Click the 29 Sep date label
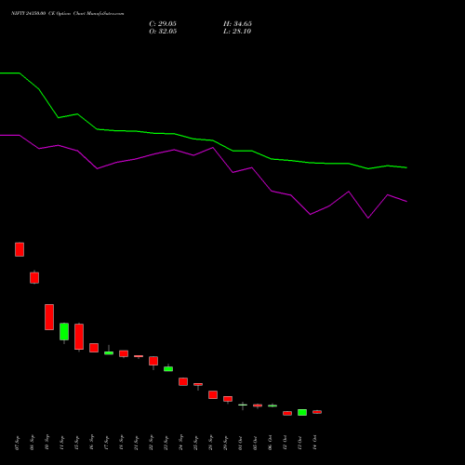The width and height of the screenshot is (465, 465). pos(226,443)
